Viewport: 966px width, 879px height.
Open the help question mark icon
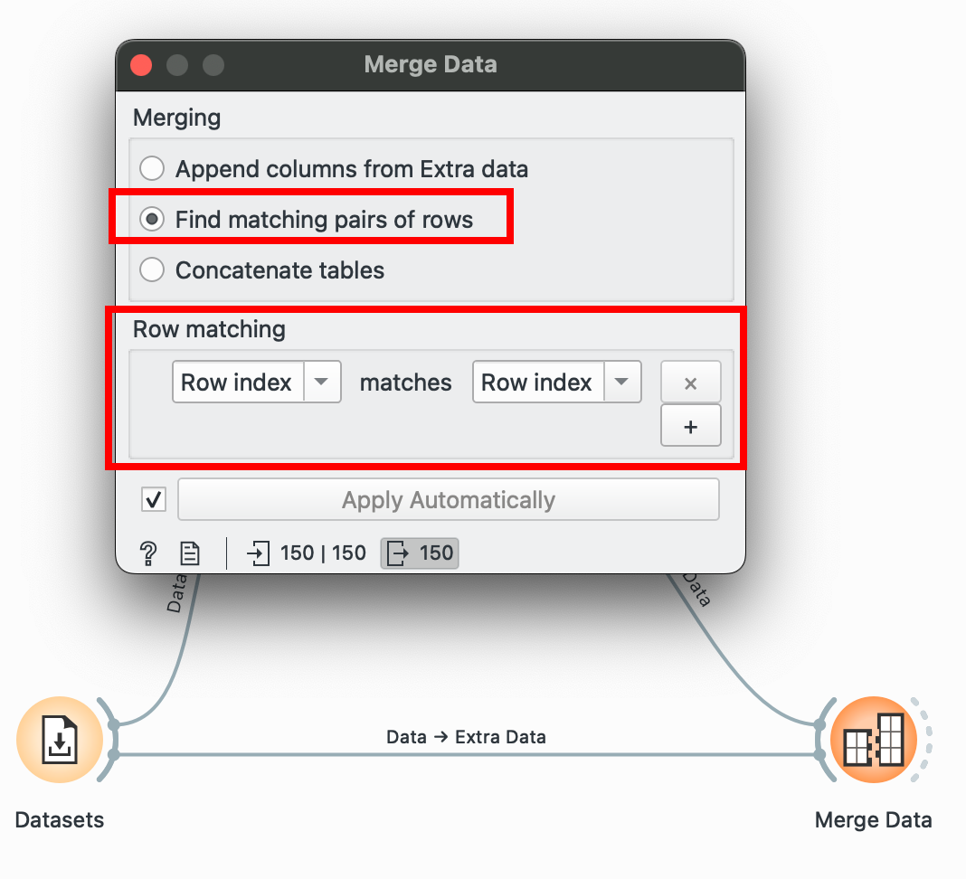pyautogui.click(x=149, y=553)
